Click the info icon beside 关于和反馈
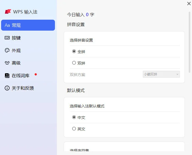 coord(7,88)
